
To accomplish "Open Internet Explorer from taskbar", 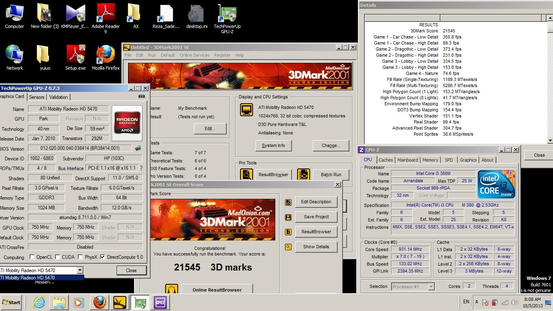I will [39, 302].
